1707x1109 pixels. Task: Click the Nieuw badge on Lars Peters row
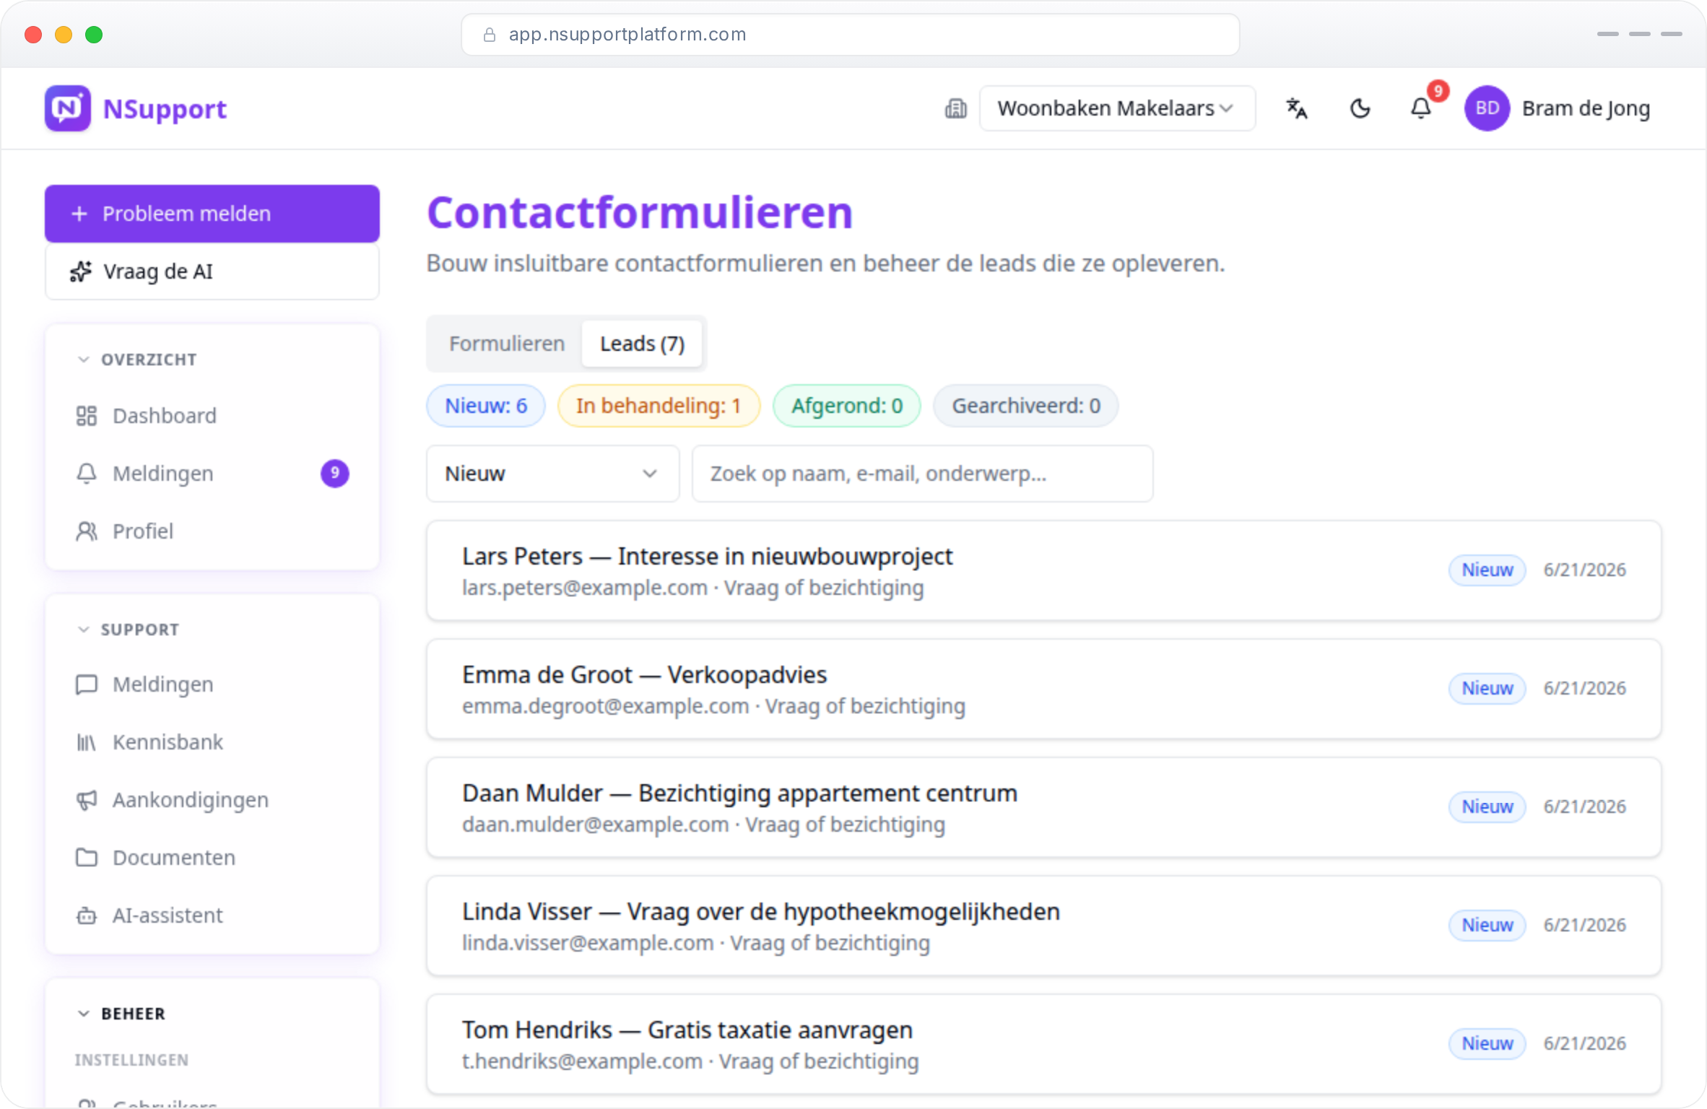(1487, 570)
